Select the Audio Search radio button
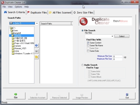 click(83, 65)
